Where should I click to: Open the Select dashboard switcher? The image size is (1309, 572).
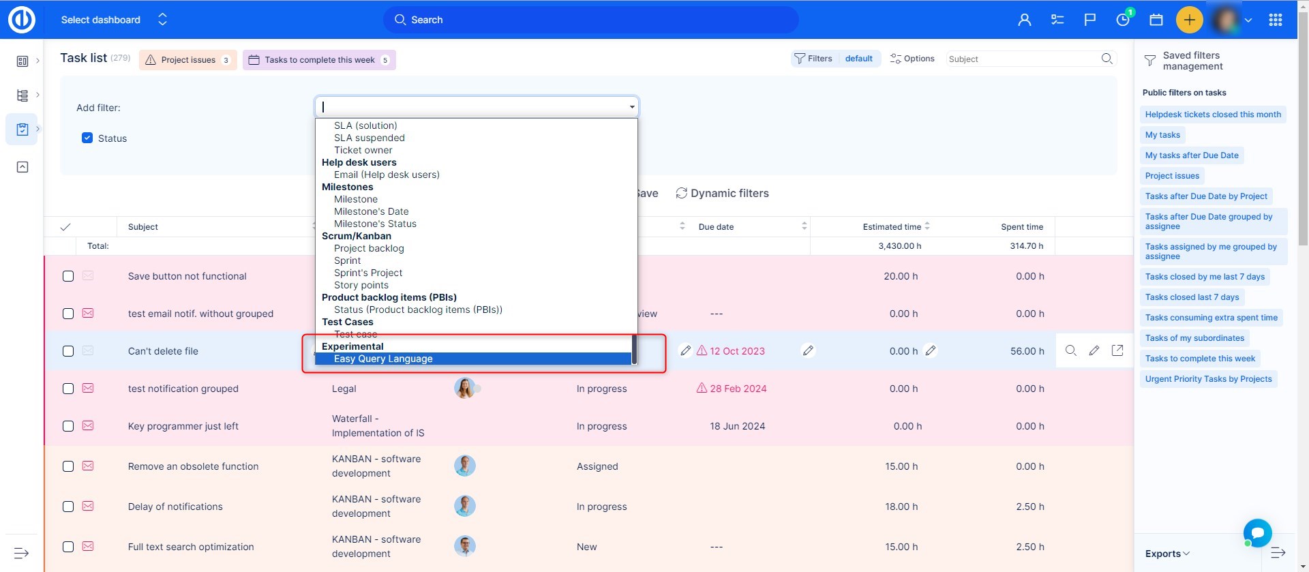point(113,20)
